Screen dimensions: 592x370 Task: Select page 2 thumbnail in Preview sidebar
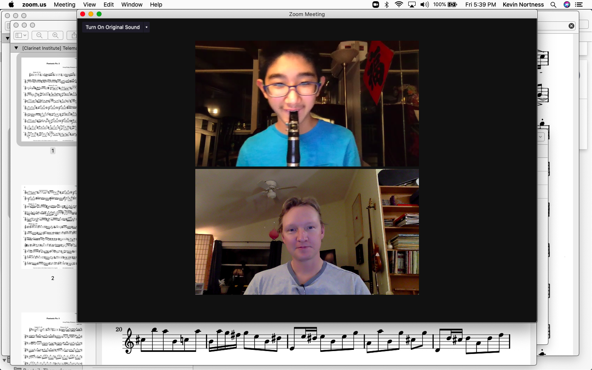click(x=49, y=227)
